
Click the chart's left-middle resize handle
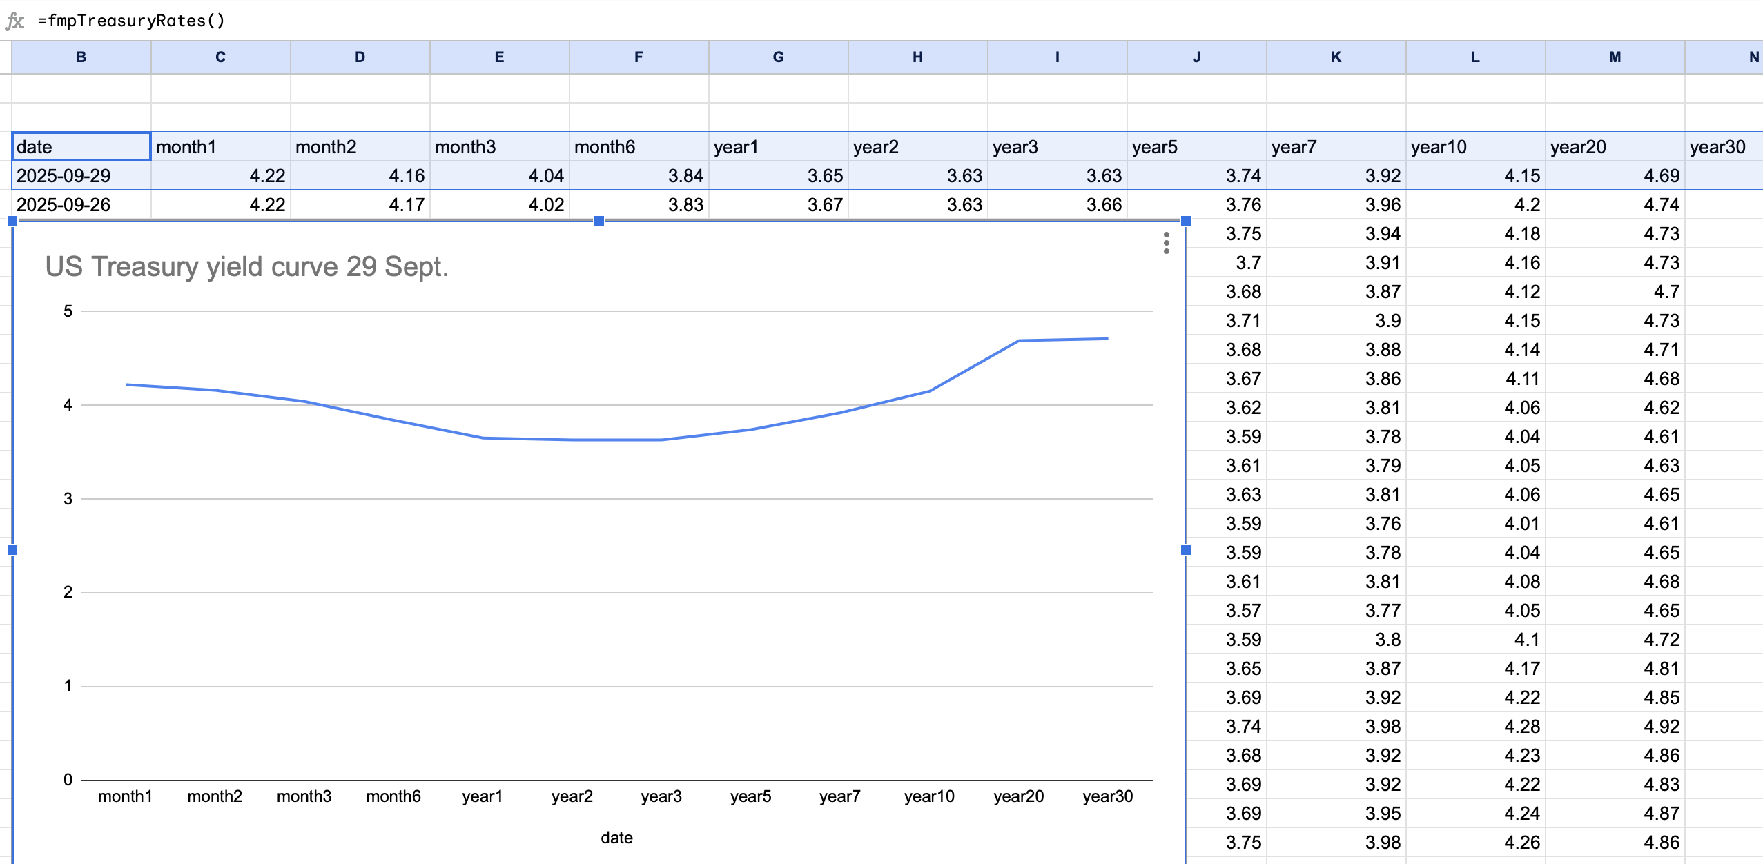[x=12, y=550]
